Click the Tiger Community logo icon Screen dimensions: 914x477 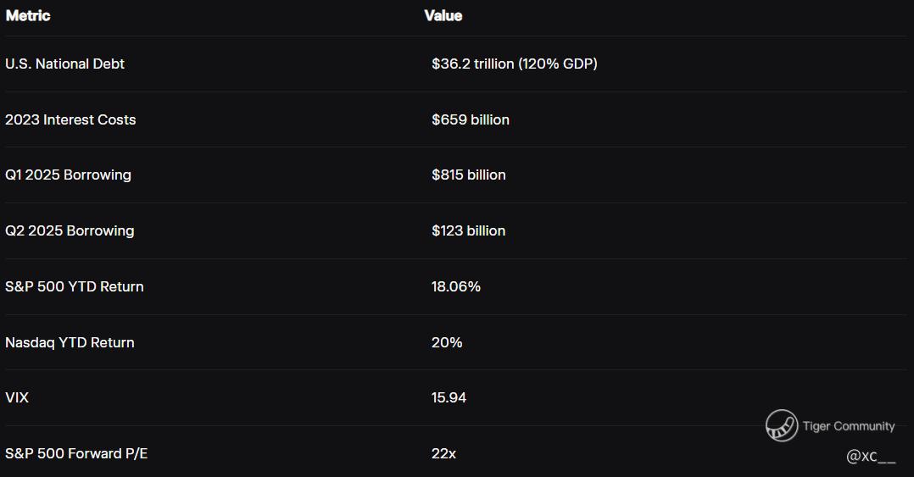781,425
